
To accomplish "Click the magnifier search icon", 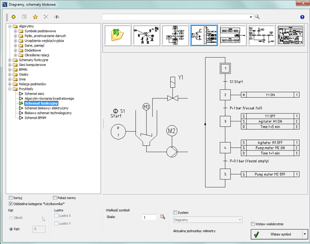I will pyautogui.click(x=257, y=17).
